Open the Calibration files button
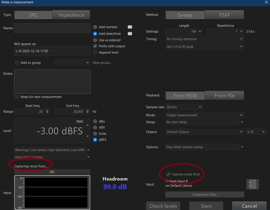 click(x=205, y=194)
